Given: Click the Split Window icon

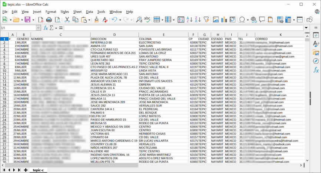Looking at the screenshot, I should (300, 20).
